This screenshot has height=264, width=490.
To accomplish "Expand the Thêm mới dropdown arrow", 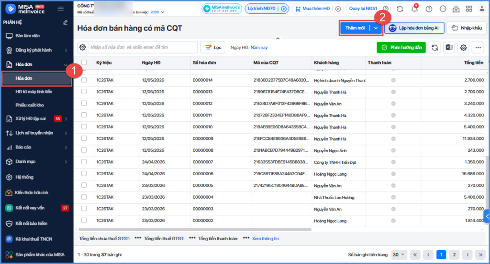I will [x=376, y=28].
